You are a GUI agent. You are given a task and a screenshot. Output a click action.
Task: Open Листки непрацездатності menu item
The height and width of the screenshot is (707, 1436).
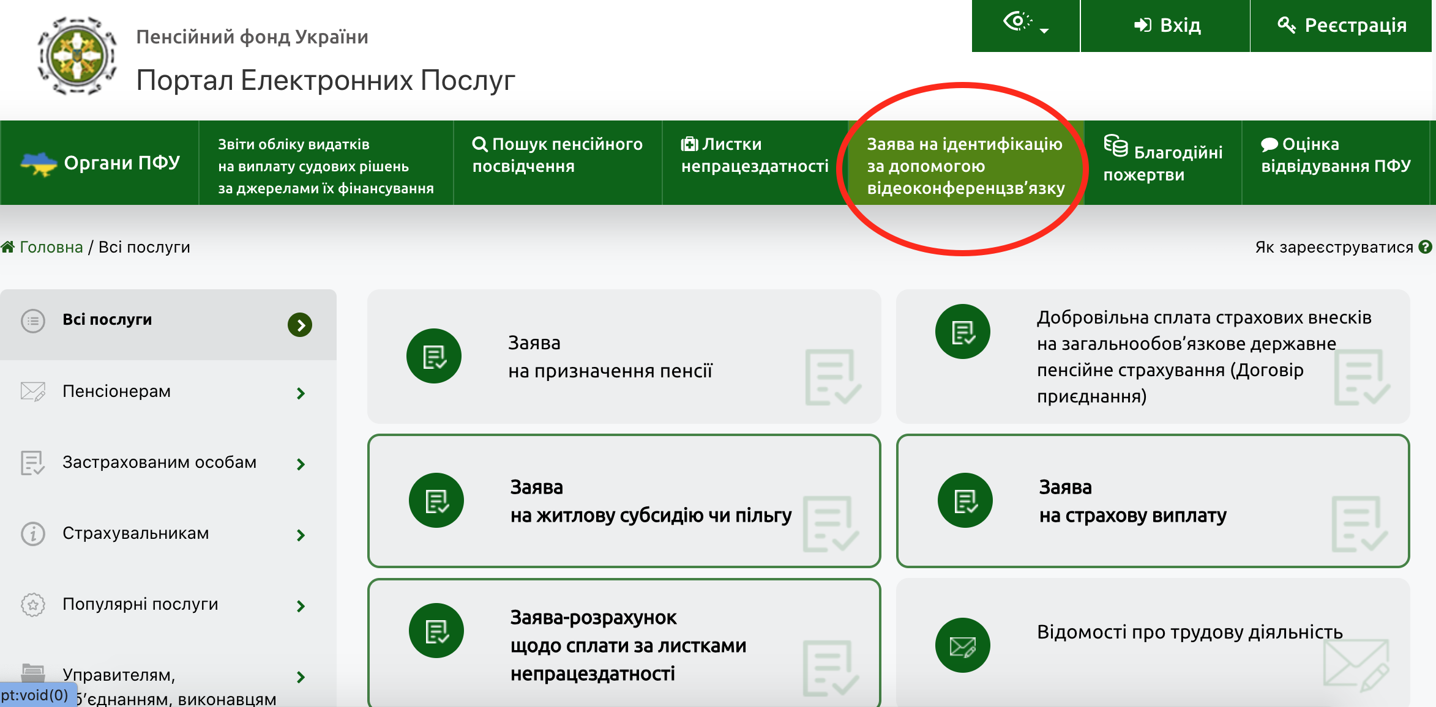click(754, 155)
